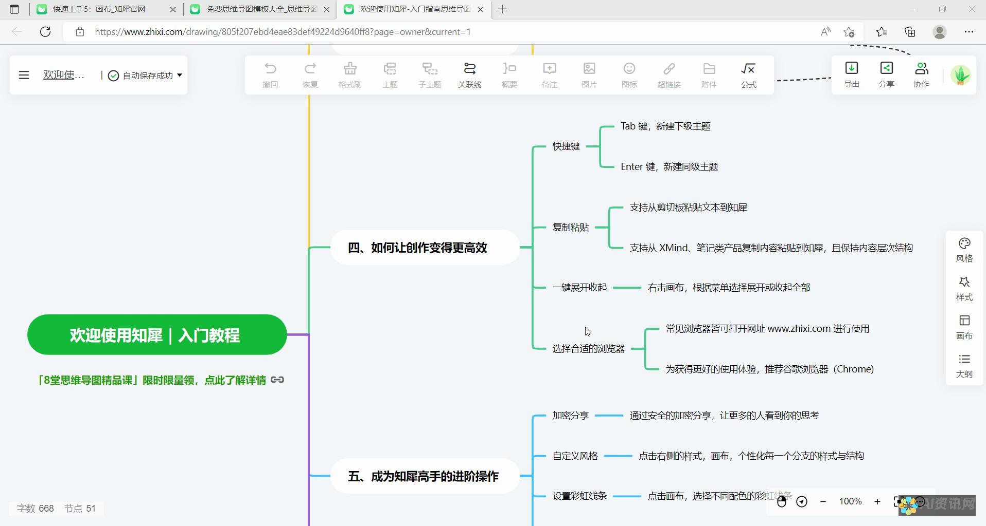Open the 8堂思维导图精品课 link
The height and width of the screenshot is (526, 986).
point(152,380)
